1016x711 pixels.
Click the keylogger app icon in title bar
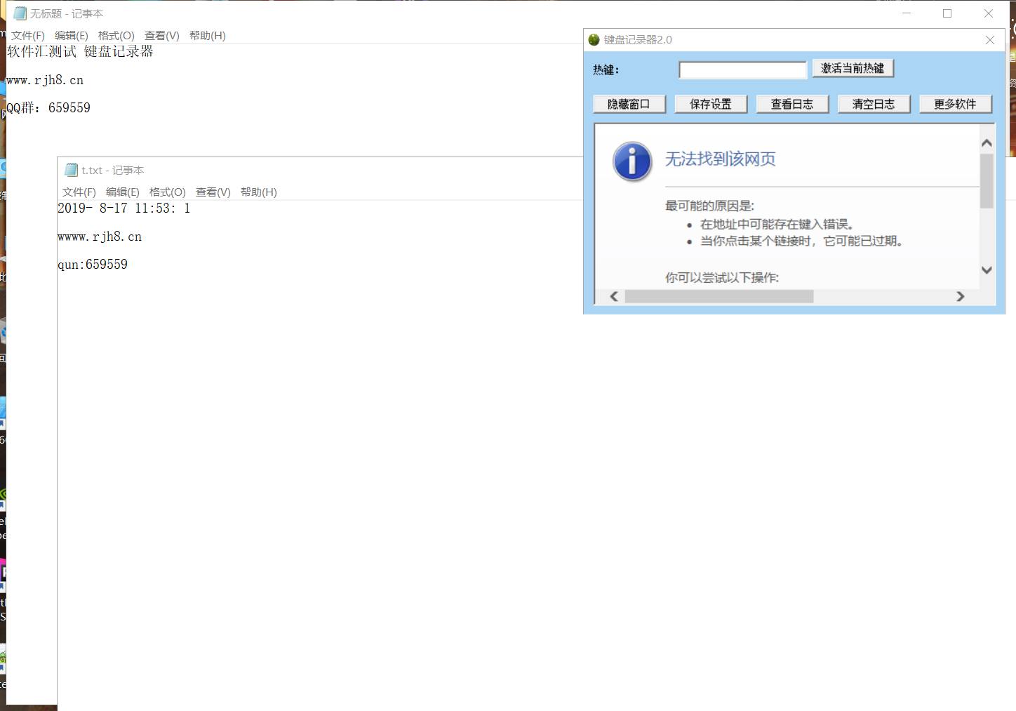coord(594,40)
